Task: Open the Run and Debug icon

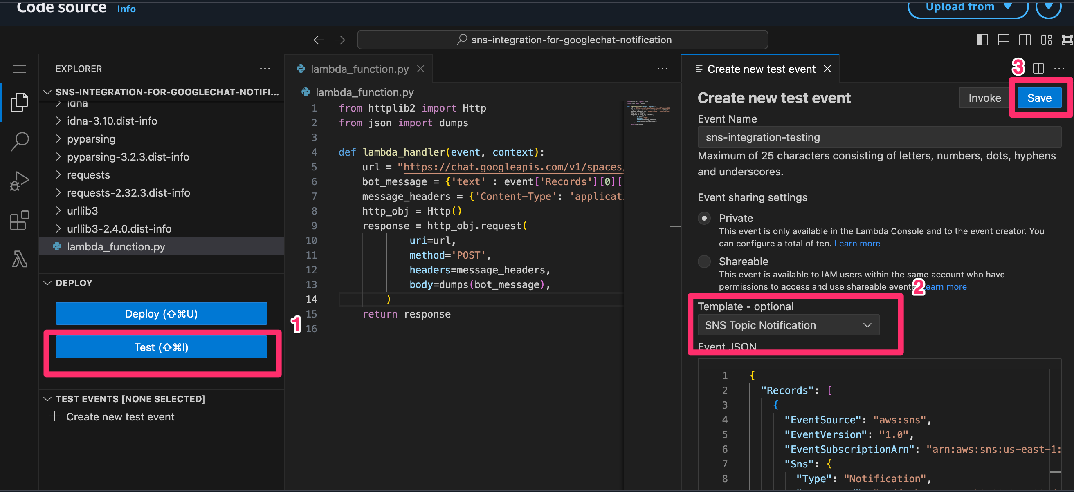Action: pyautogui.click(x=19, y=181)
